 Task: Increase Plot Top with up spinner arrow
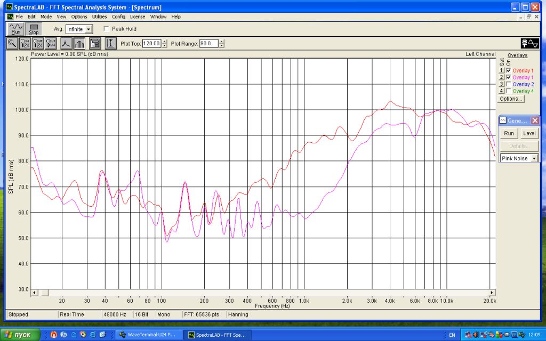pyautogui.click(x=165, y=42)
